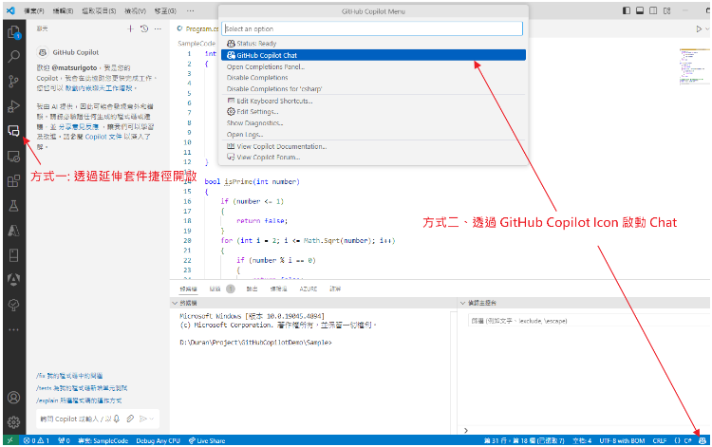Open the VS Code logo application menu

tap(10, 10)
